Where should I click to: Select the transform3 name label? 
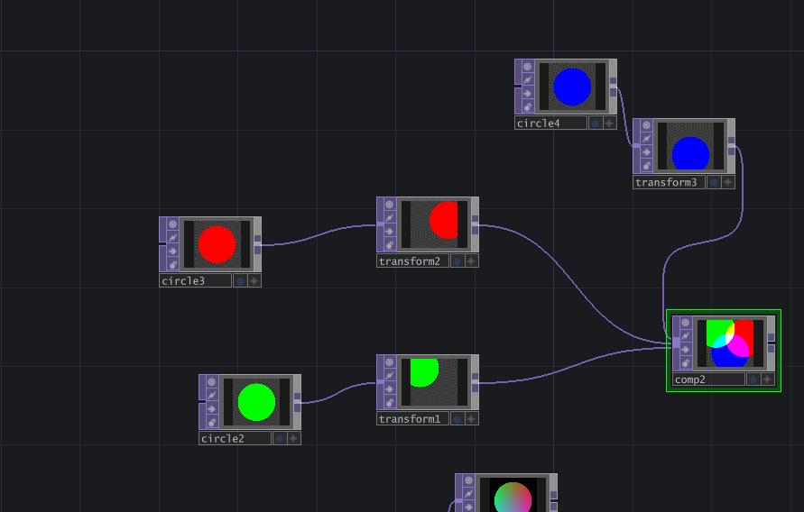tap(670, 182)
